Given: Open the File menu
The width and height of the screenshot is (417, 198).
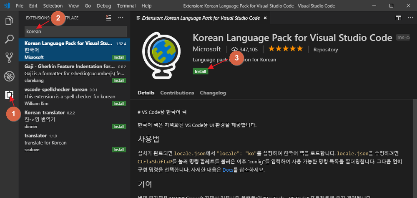Looking at the screenshot, I should [20, 5].
